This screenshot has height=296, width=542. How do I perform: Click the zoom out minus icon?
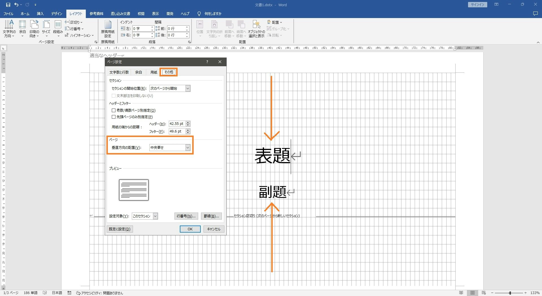coord(492,293)
